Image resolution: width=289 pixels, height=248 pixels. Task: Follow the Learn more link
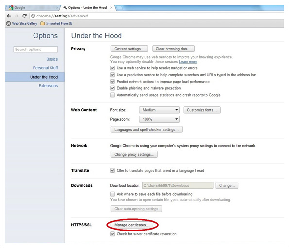click(188, 62)
